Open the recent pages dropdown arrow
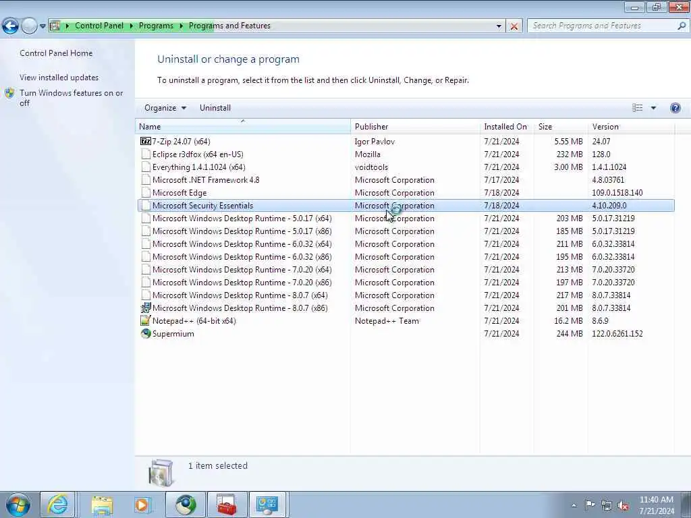691x518 pixels. tap(43, 26)
